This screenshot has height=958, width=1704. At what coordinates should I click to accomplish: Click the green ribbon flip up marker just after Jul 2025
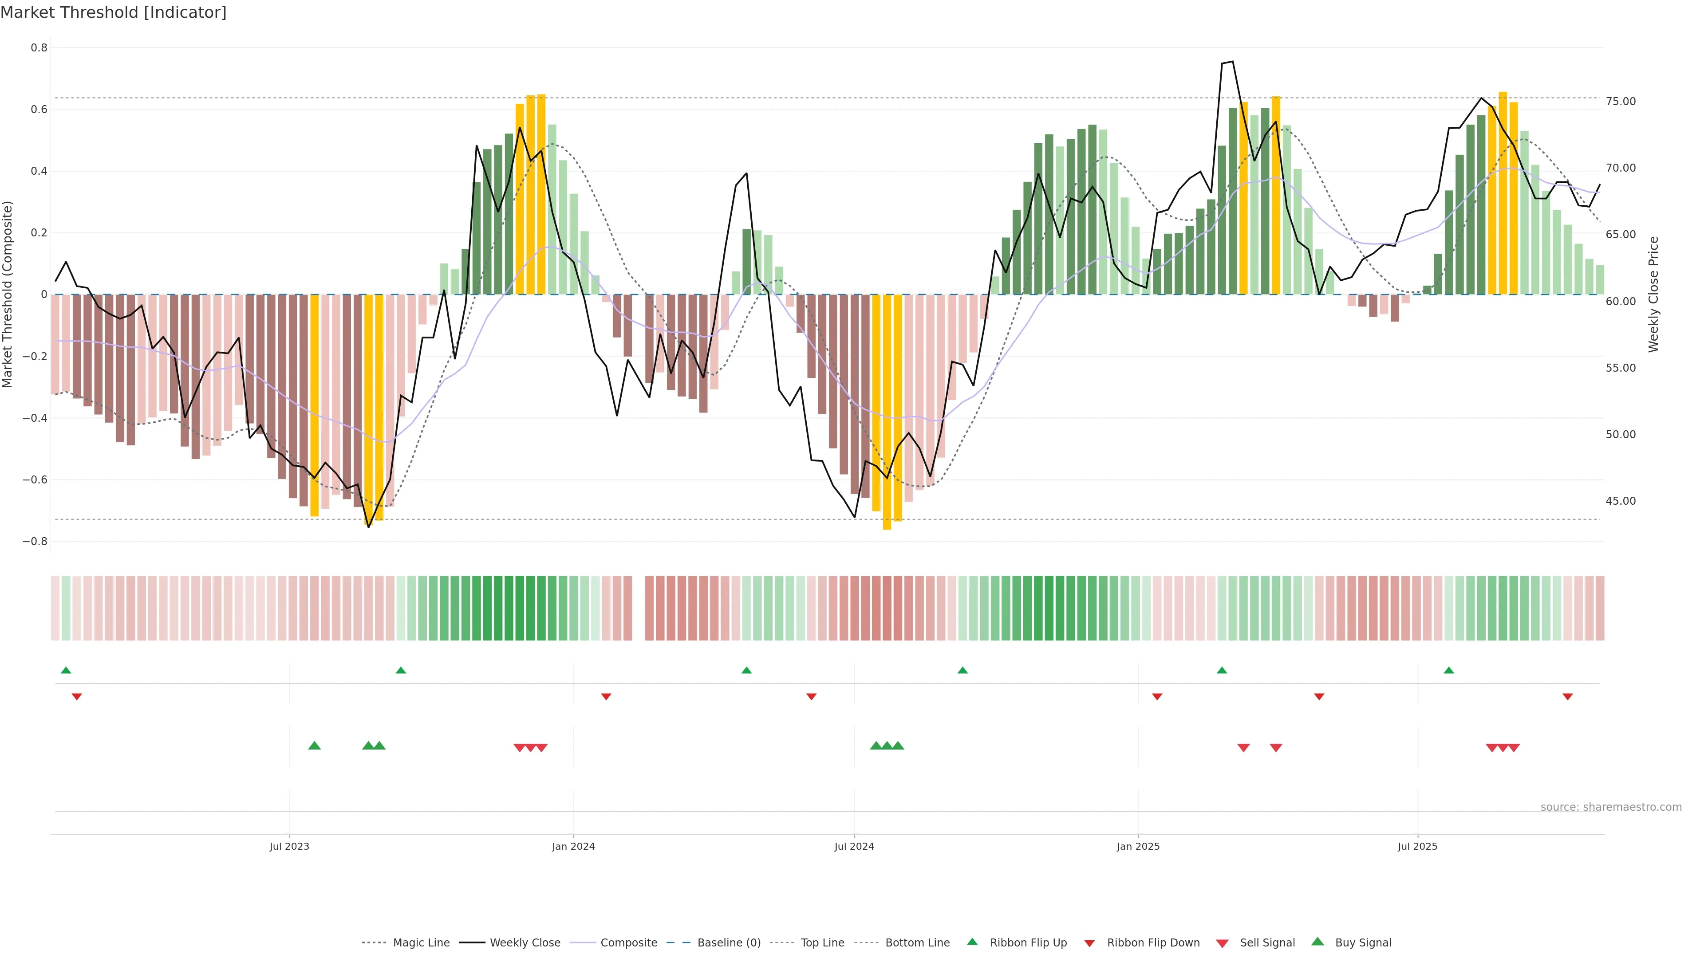coord(1449,671)
